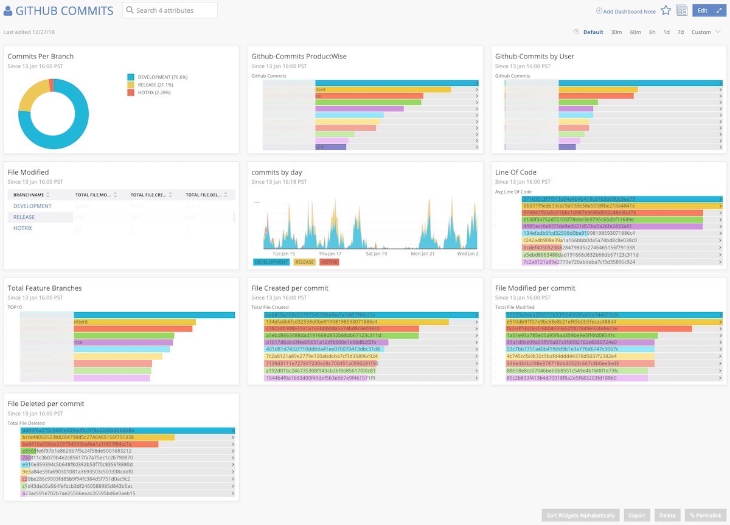Image resolution: width=730 pixels, height=525 pixels.
Task: Click hash e910e359394c5b648f8d in File Deleted list
Action: 77,465
